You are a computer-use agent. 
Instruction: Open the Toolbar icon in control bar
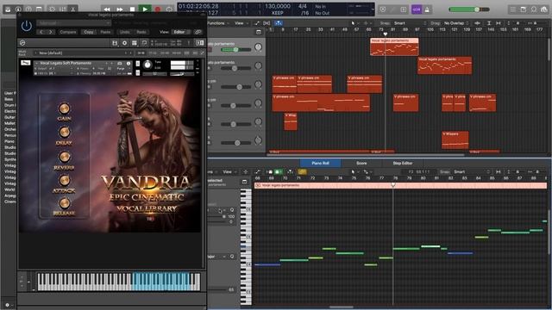click(x=39, y=9)
